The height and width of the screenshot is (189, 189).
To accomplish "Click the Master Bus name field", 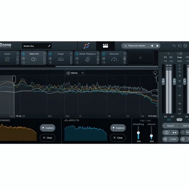I will [x=37, y=46].
